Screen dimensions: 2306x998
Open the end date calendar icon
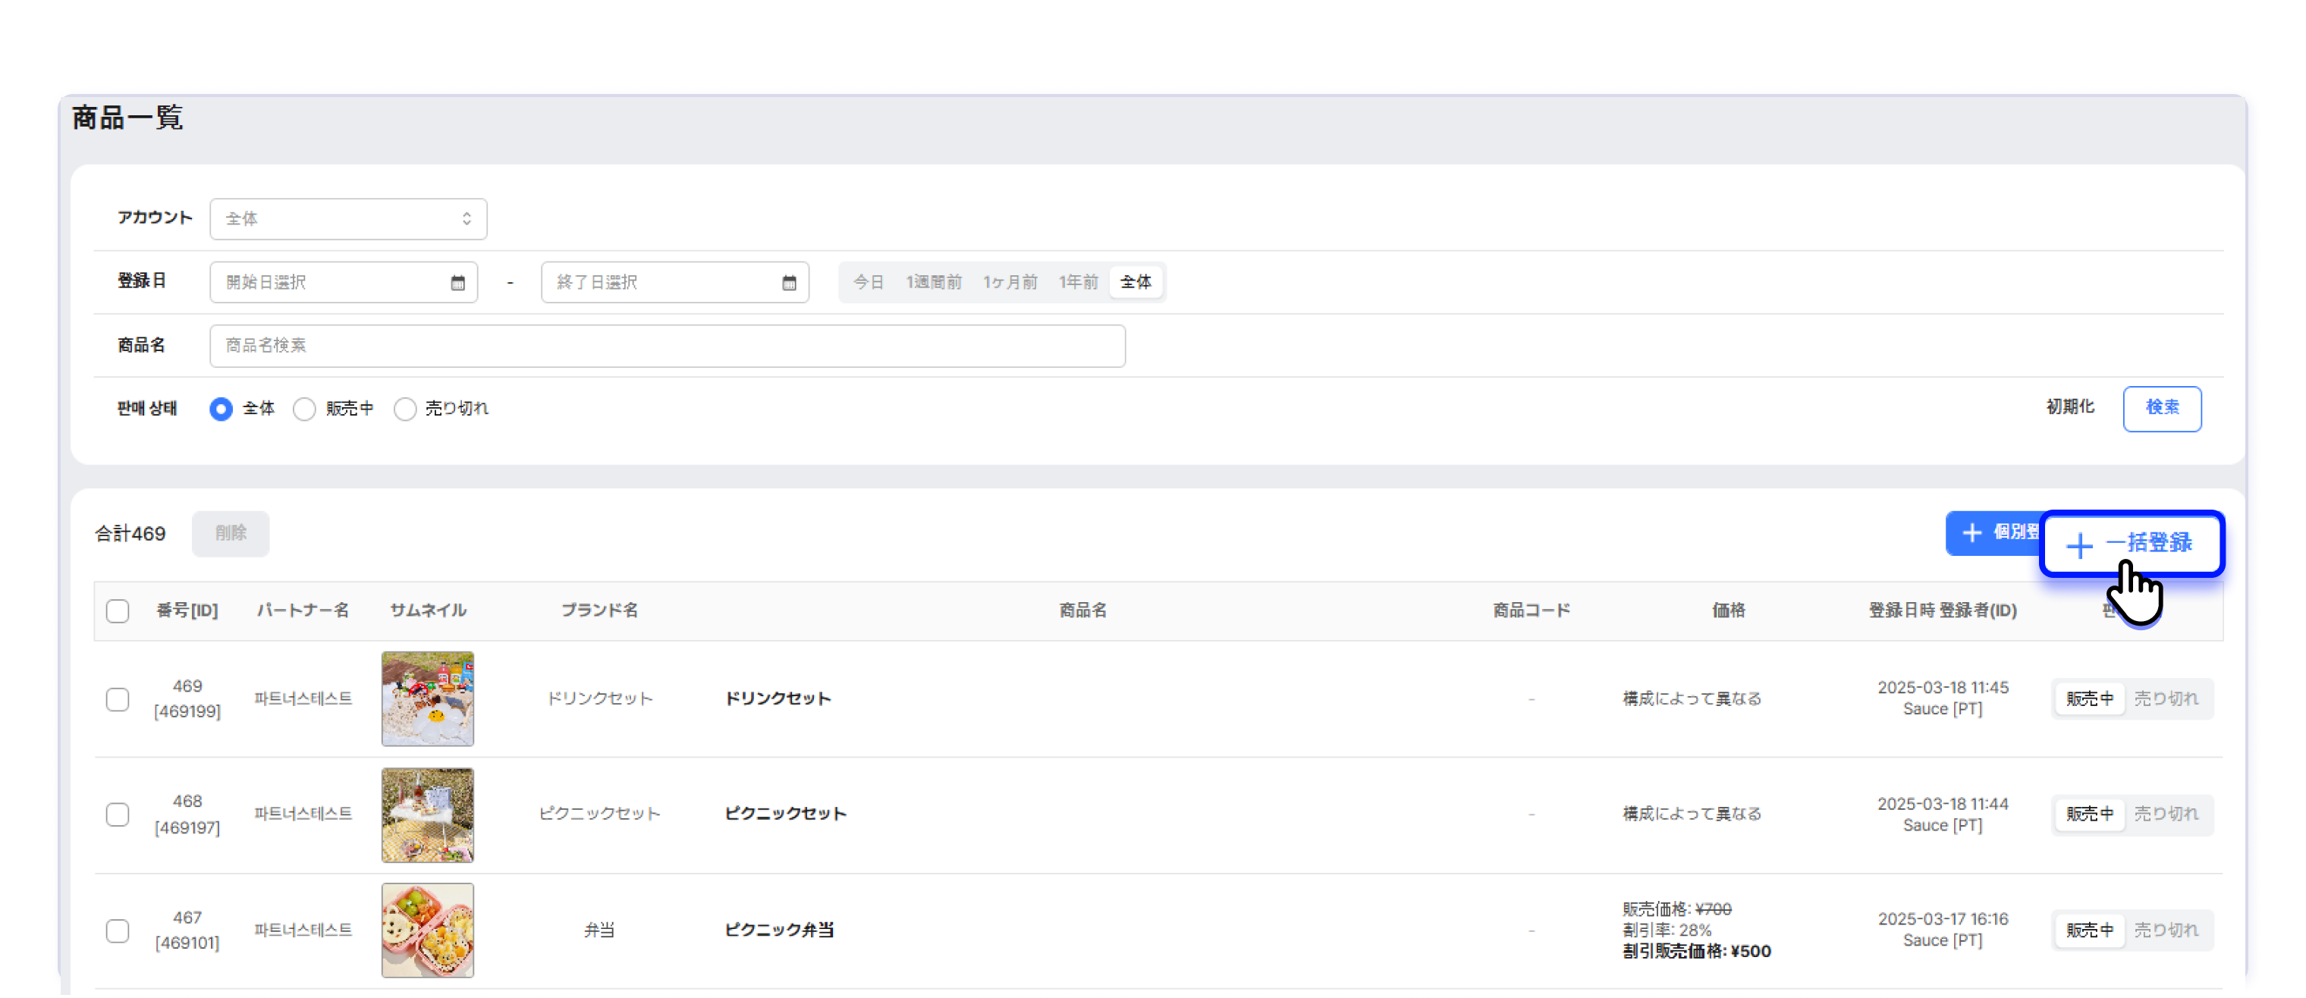click(x=789, y=283)
